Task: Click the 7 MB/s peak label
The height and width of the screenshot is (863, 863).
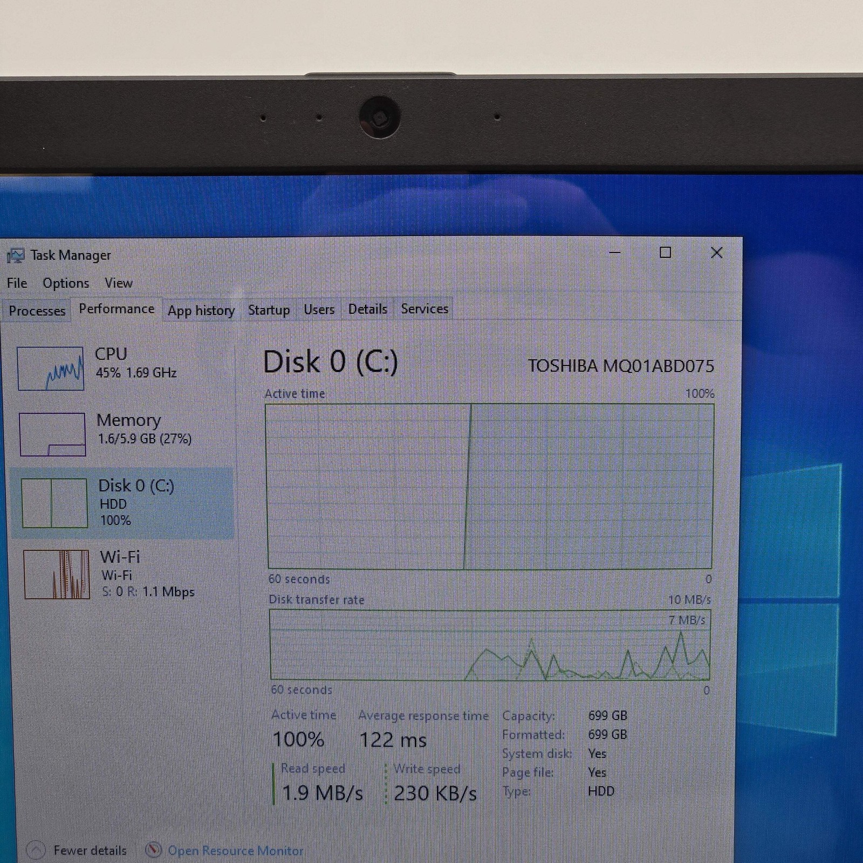Action: pos(687,620)
